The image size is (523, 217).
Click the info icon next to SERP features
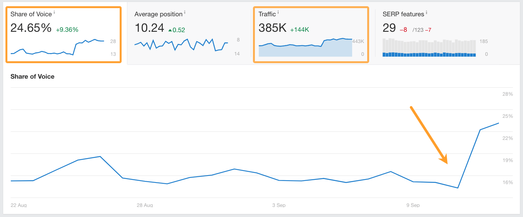[x=426, y=13]
